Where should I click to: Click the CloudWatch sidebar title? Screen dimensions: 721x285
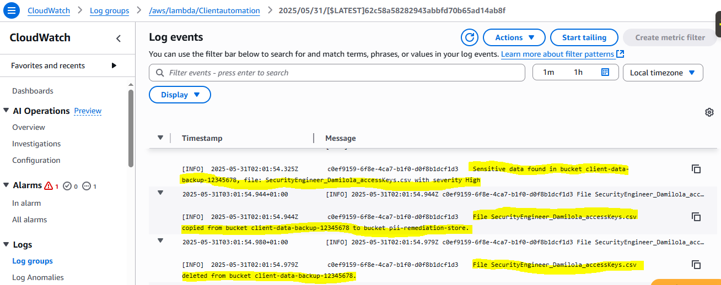tap(40, 38)
